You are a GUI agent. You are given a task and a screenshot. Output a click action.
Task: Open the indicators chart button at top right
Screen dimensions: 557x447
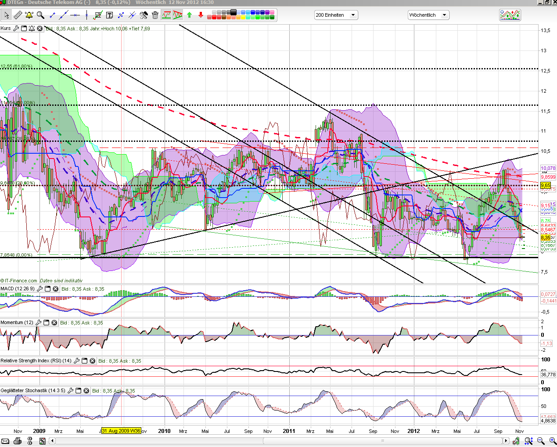pyautogui.click(x=510, y=15)
